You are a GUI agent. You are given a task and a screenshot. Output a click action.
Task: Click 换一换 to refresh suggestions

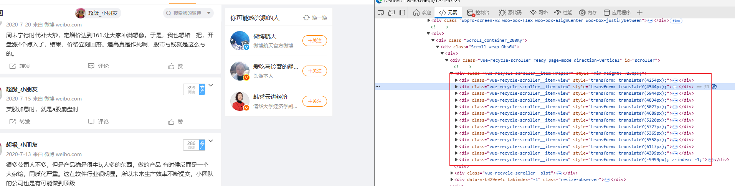tap(315, 18)
